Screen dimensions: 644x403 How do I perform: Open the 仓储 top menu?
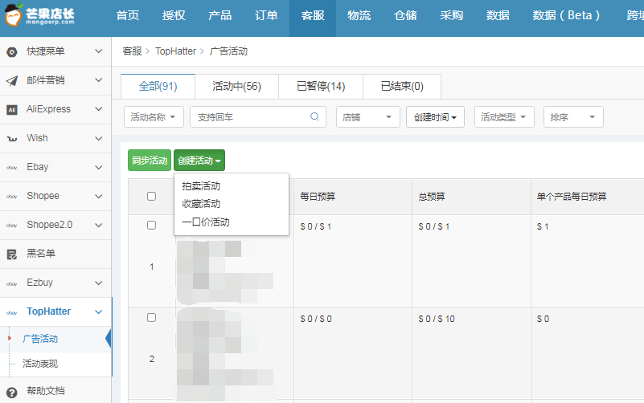coord(405,15)
